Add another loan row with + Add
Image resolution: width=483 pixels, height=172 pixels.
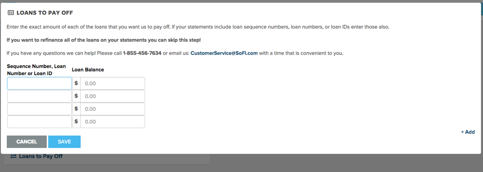point(468,132)
